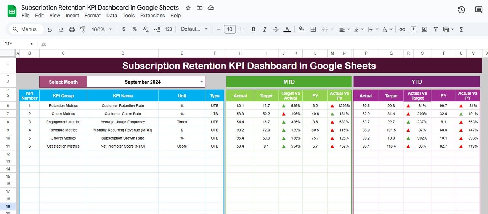The image size is (488, 214).
Task: Click the Undo arrow
Action: 50,29
